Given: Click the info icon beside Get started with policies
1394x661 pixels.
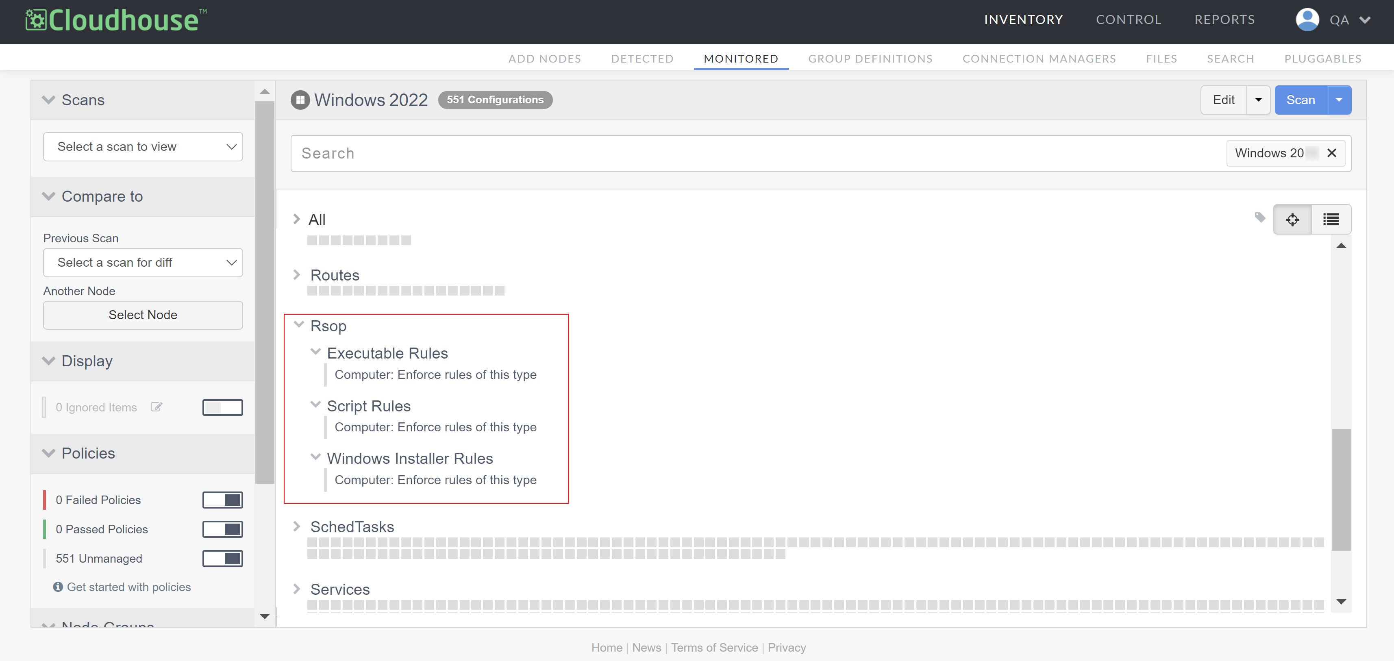Looking at the screenshot, I should (58, 587).
